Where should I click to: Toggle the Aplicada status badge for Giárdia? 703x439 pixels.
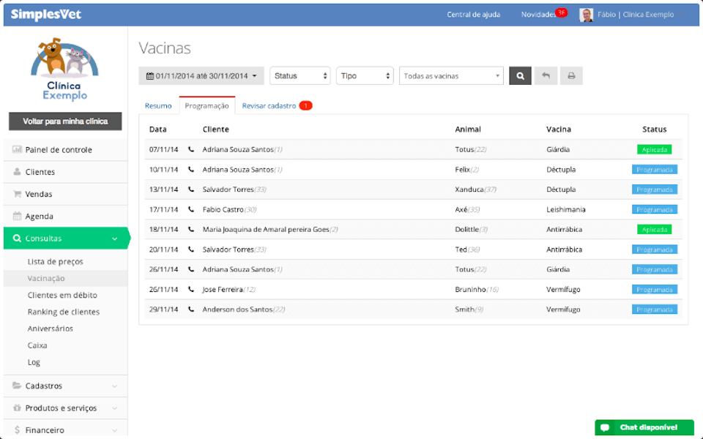[x=654, y=149]
